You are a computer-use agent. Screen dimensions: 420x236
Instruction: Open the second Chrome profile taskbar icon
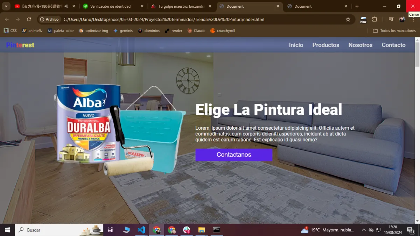point(171,230)
